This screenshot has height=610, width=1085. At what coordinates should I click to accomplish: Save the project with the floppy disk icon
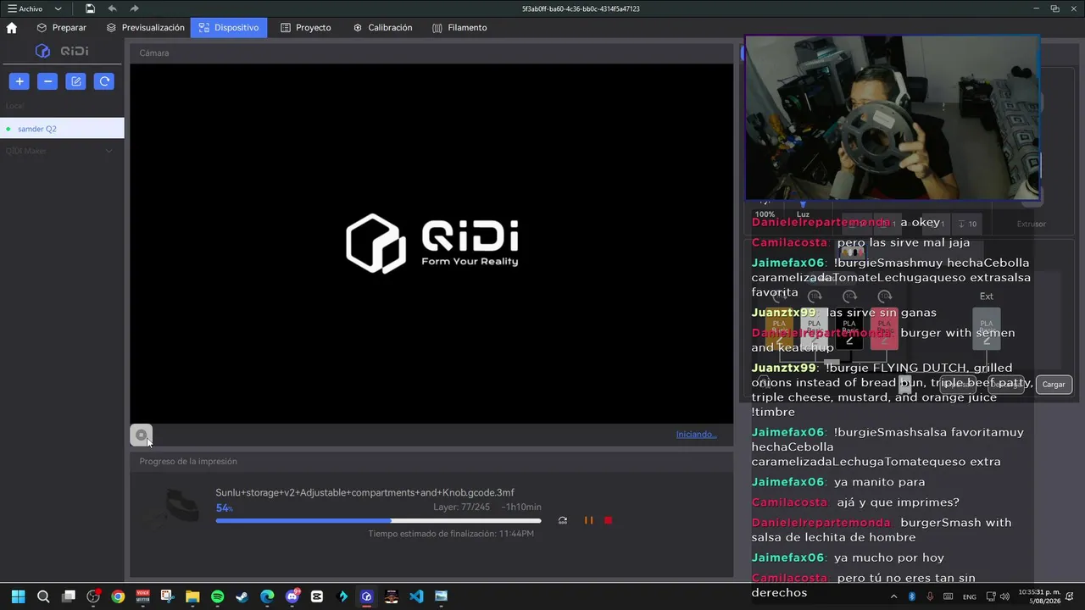[90, 8]
